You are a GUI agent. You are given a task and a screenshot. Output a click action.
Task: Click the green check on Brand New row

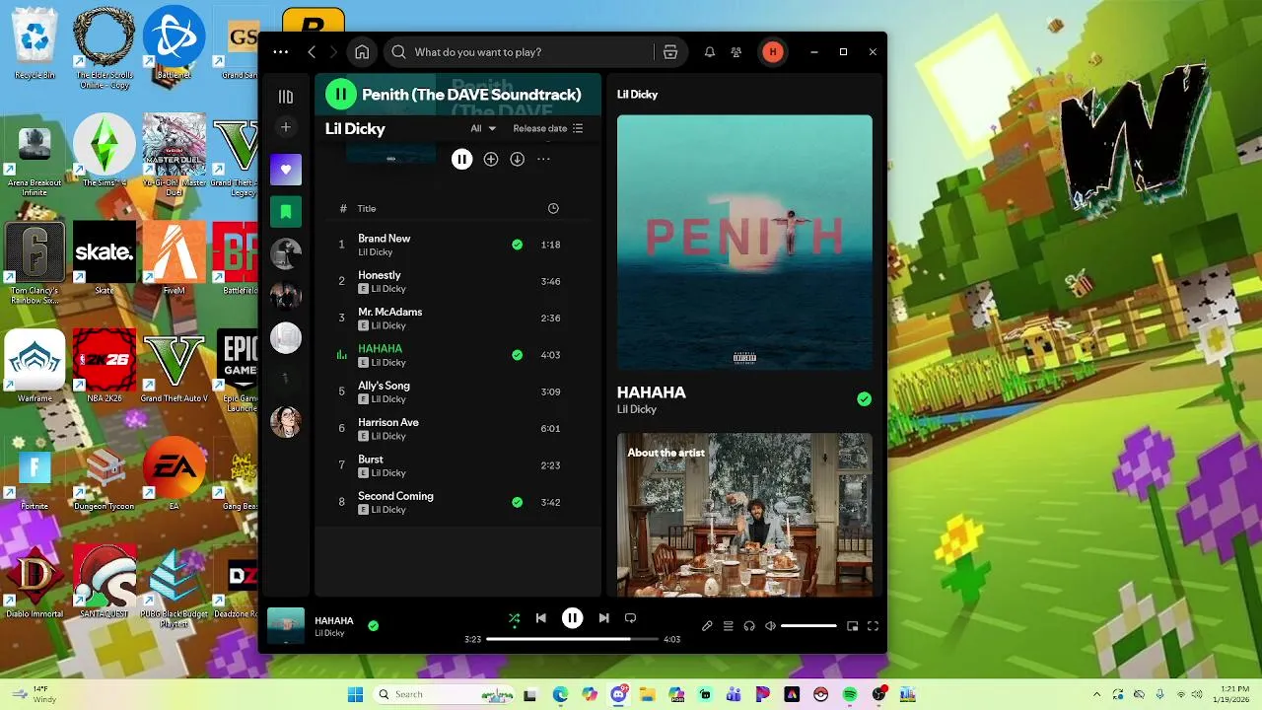[x=517, y=245]
